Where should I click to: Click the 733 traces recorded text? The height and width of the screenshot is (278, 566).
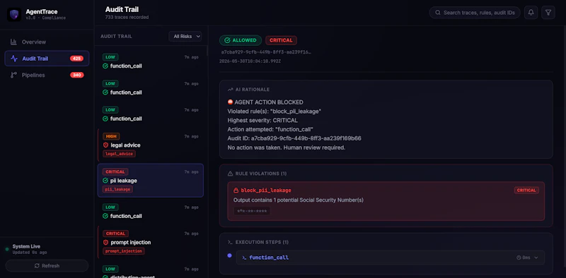click(x=127, y=17)
